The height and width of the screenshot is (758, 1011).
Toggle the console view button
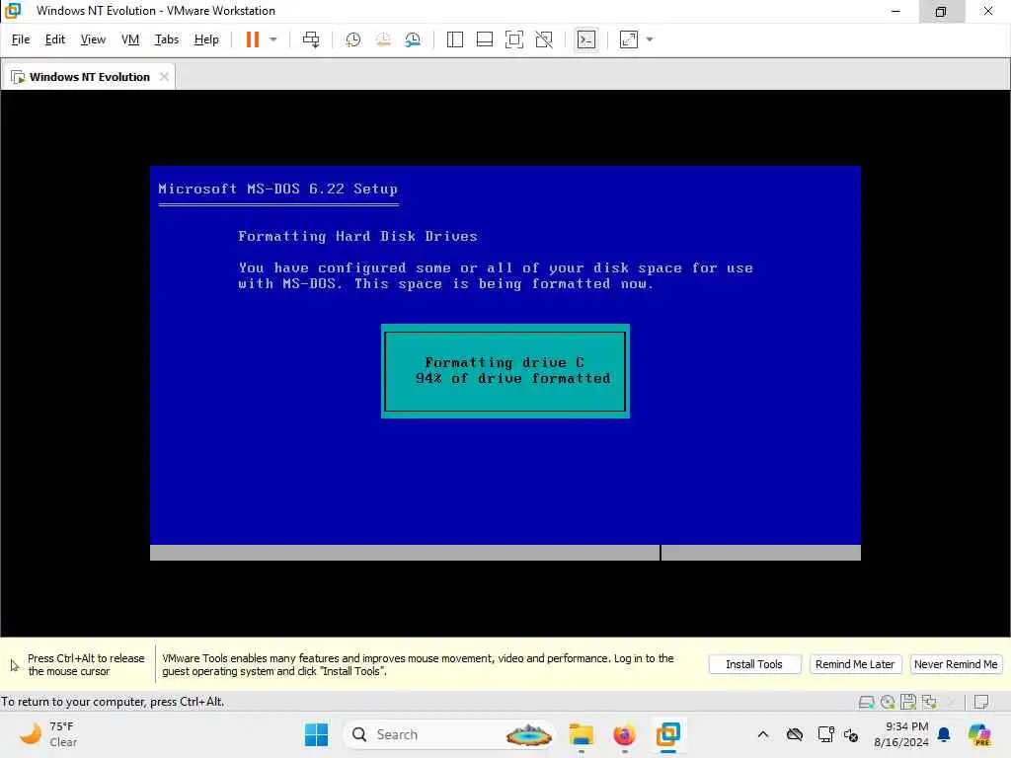[586, 39]
